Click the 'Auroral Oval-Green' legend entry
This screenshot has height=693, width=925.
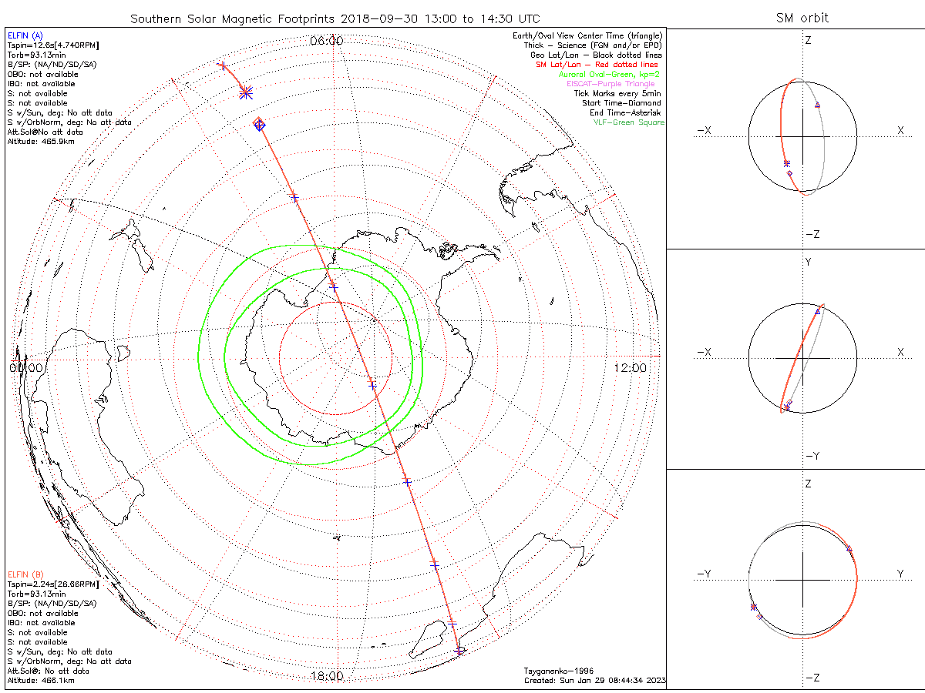(610, 74)
